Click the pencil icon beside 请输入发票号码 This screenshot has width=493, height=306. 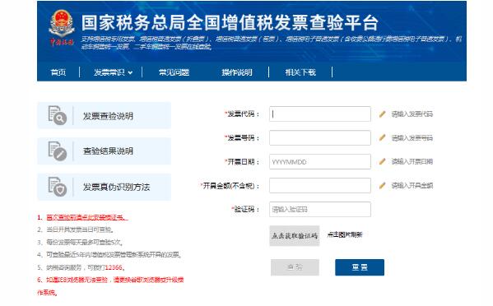pos(382,137)
